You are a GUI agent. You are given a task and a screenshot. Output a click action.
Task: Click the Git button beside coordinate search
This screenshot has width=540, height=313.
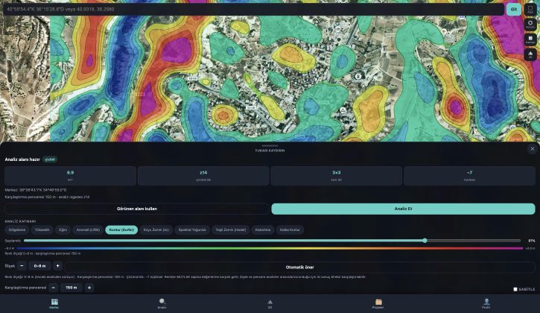click(513, 9)
